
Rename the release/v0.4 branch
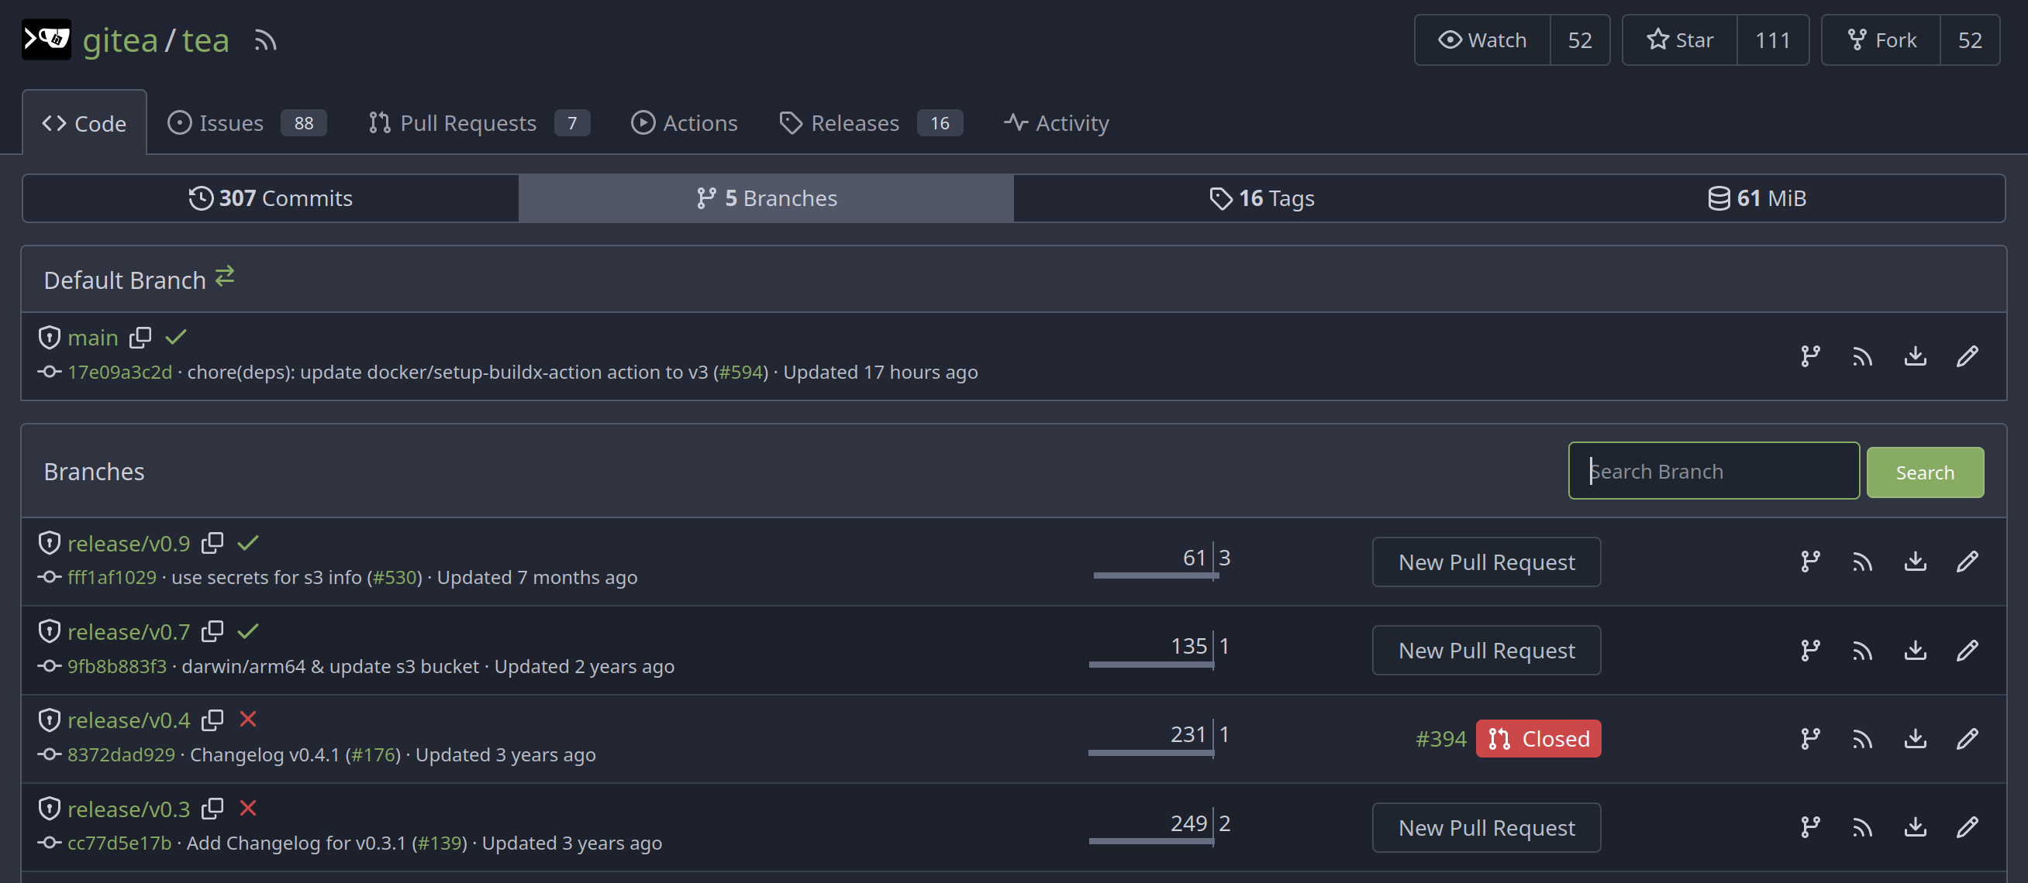[x=1967, y=738]
